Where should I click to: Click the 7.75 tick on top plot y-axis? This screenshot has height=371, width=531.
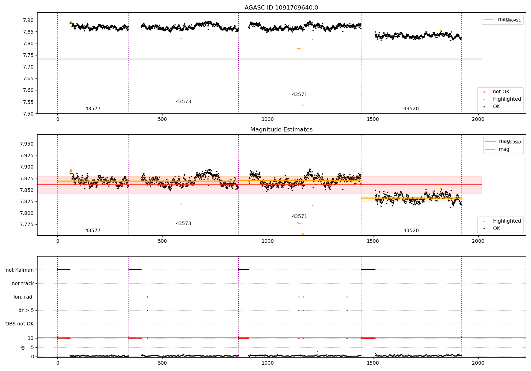click(x=28, y=55)
